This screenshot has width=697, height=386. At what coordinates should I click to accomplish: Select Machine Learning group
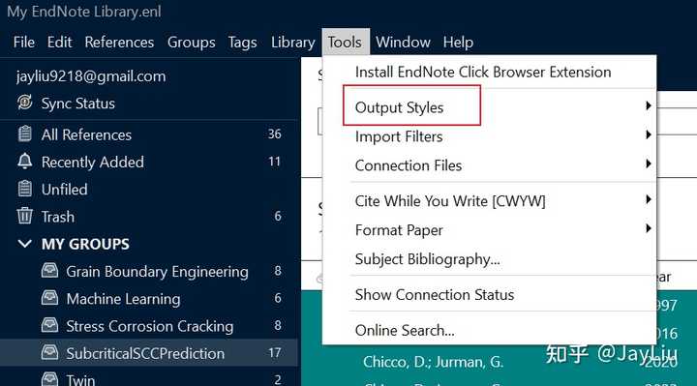(x=149, y=299)
